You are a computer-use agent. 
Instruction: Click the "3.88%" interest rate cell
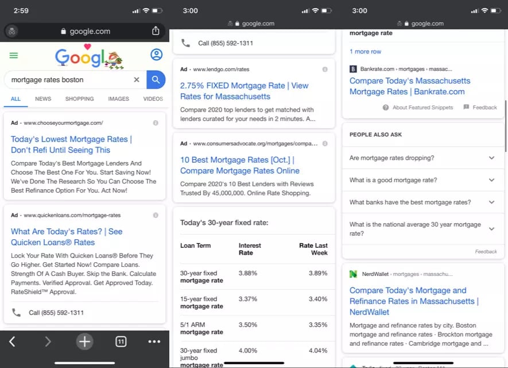coord(248,273)
